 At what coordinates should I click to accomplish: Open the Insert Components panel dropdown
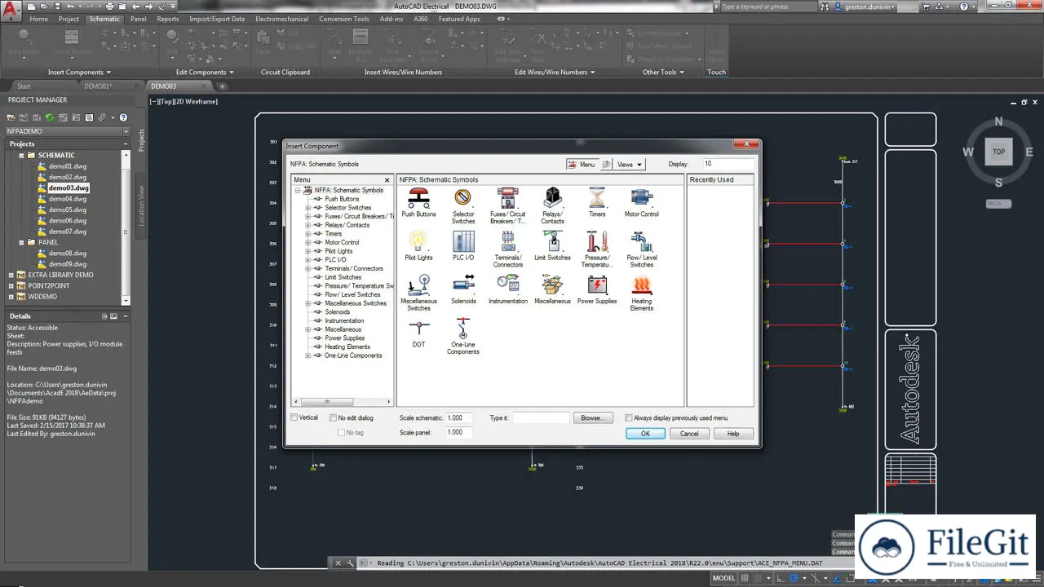pos(79,72)
